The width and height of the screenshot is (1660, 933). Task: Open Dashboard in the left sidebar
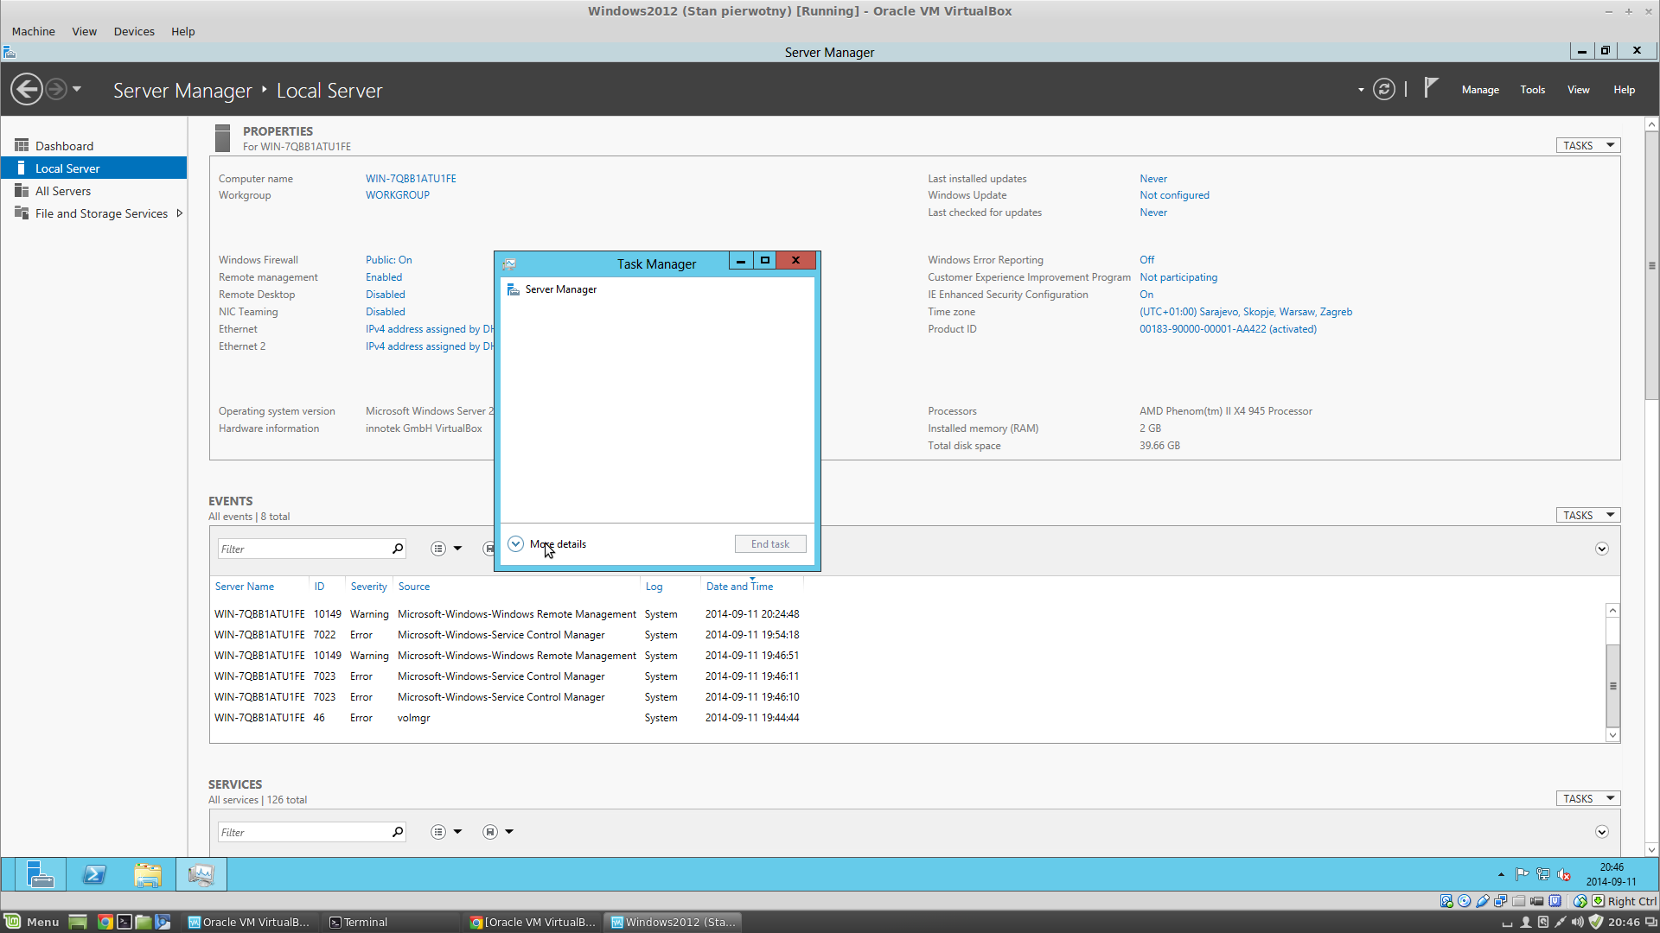pos(64,146)
